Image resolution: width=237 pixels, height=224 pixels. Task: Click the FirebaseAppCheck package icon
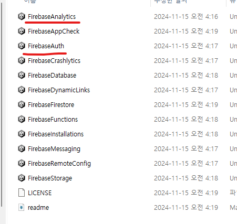22,31
